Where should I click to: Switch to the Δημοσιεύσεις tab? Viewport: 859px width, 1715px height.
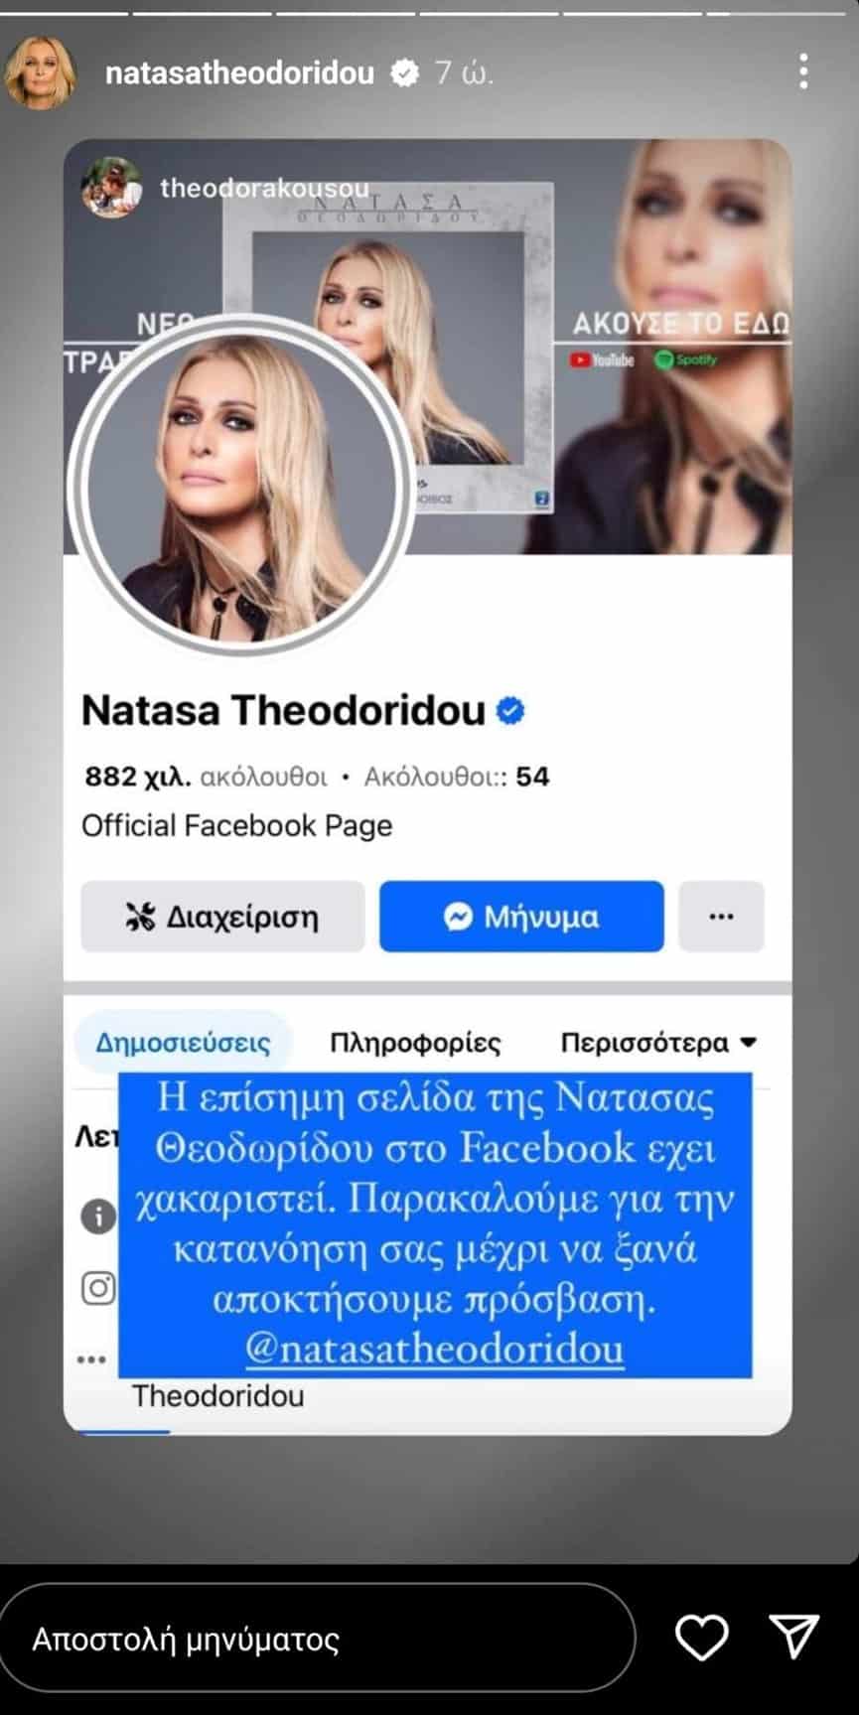point(183,1043)
